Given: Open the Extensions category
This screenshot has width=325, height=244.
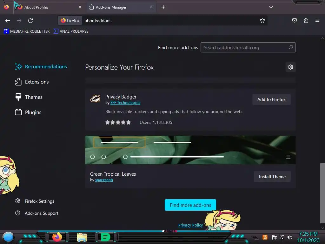Looking at the screenshot, I should (32, 82).
